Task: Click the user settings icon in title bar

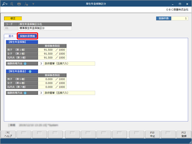Action: [26, 4]
